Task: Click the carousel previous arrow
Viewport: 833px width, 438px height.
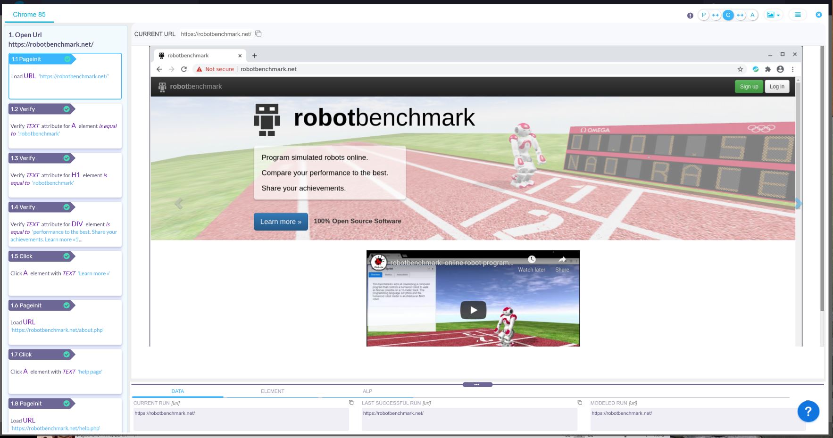Action: click(x=179, y=204)
